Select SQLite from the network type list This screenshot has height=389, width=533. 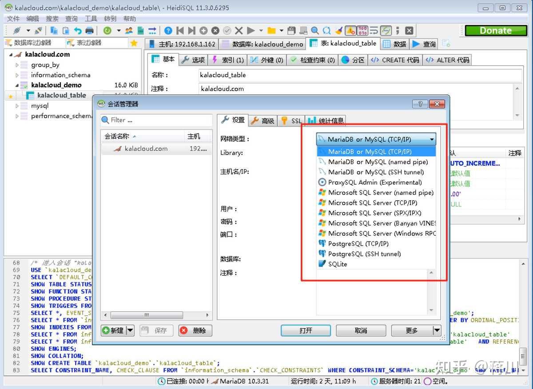coord(338,264)
